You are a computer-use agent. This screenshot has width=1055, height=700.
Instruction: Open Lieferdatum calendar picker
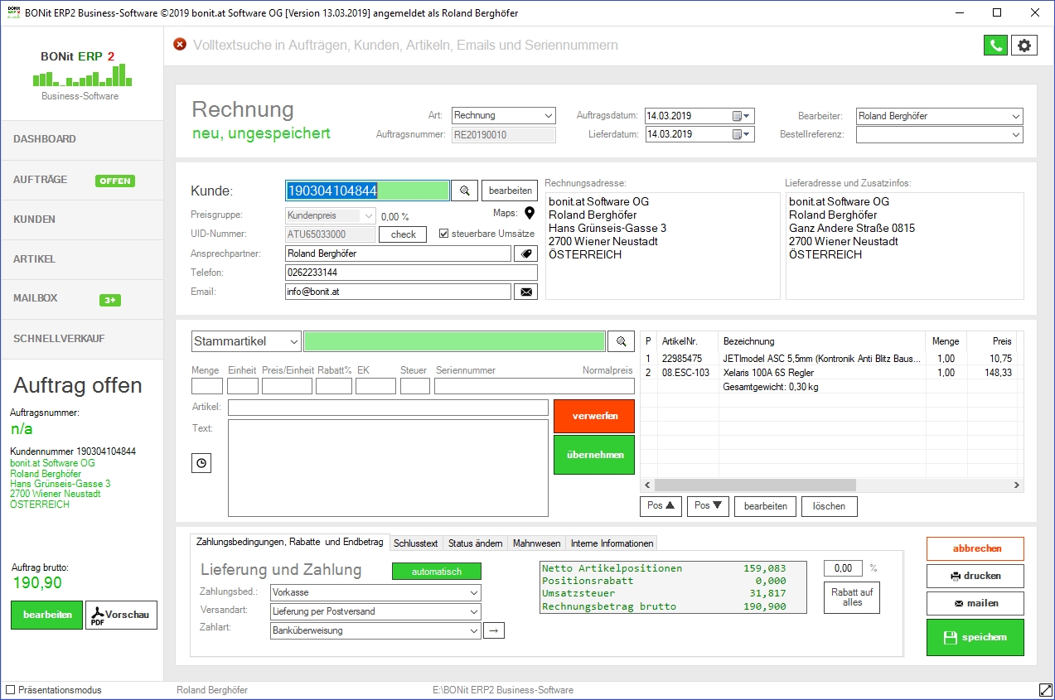(741, 134)
